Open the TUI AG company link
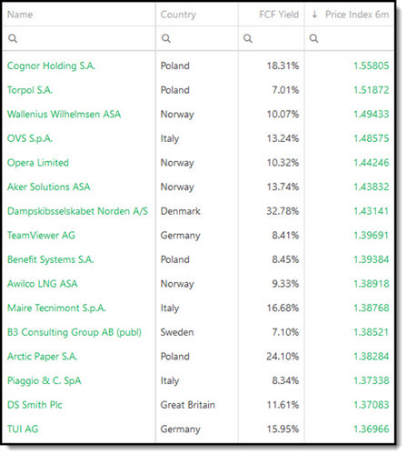This screenshot has width=407, height=455. [23, 430]
